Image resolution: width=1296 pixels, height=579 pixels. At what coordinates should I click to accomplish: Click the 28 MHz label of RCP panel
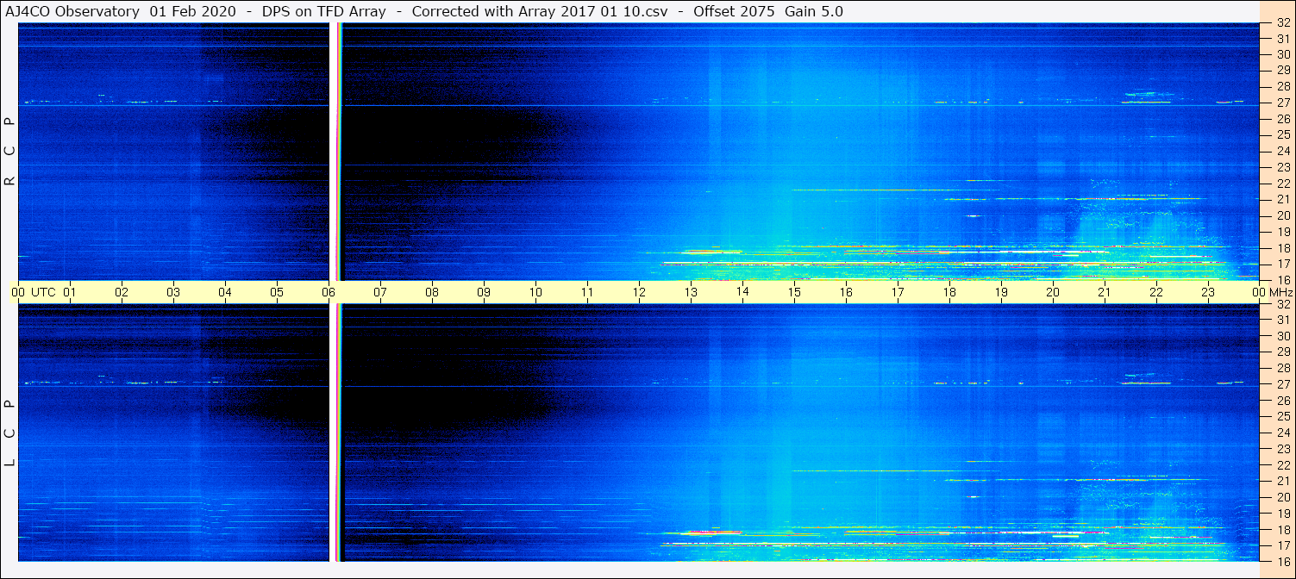click(1283, 86)
